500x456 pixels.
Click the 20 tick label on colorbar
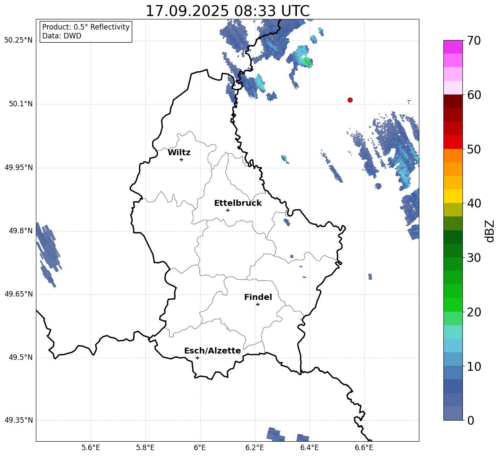pos(474,312)
